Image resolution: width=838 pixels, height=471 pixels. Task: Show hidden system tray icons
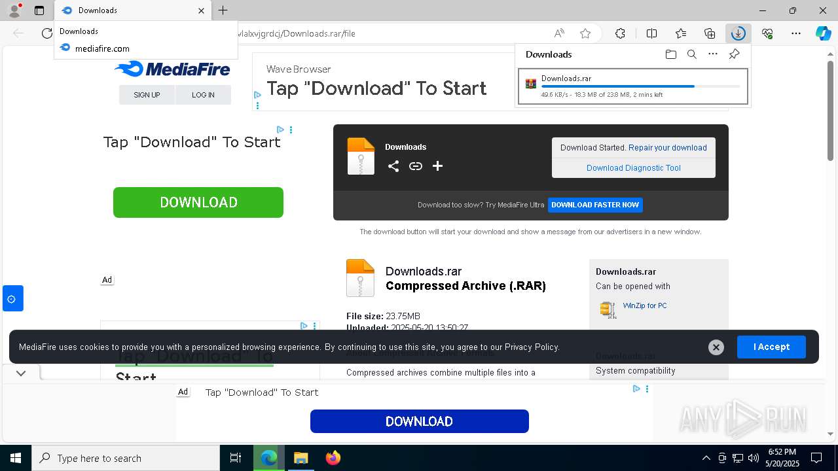(706, 458)
